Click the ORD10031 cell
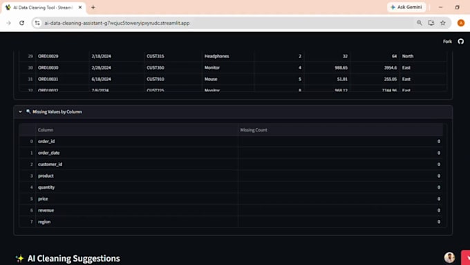This screenshot has height=265, width=470. (62, 79)
